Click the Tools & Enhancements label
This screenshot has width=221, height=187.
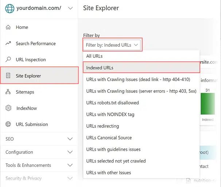(x=28, y=165)
